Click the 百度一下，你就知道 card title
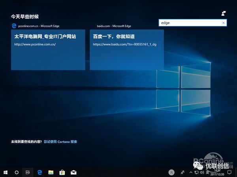Image resolution: width=237 pixels, height=177 pixels. point(114,37)
